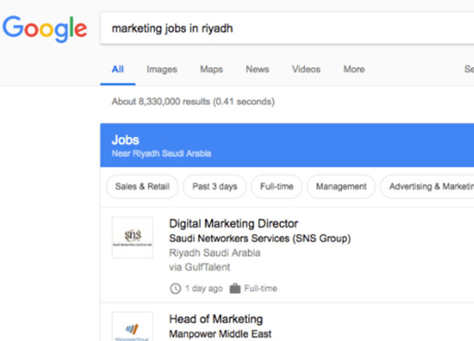Click the clock icon beside 1 day ago
Screen dimensions: 474x341
coord(175,289)
